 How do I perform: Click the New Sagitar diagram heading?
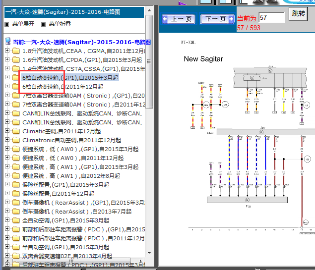click(x=203, y=59)
